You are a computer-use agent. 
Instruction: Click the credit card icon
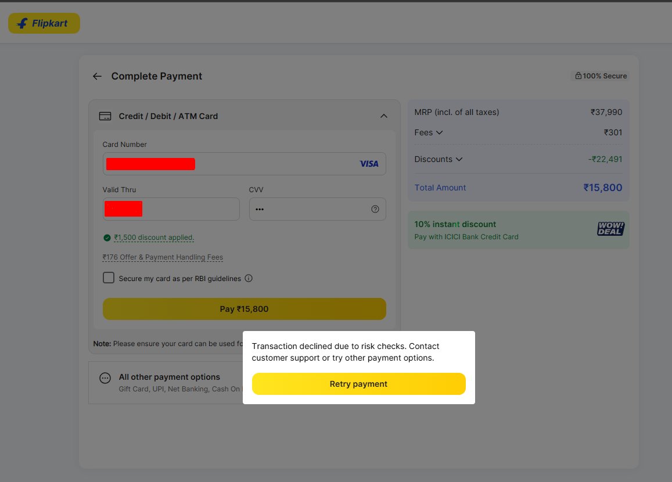[105, 116]
